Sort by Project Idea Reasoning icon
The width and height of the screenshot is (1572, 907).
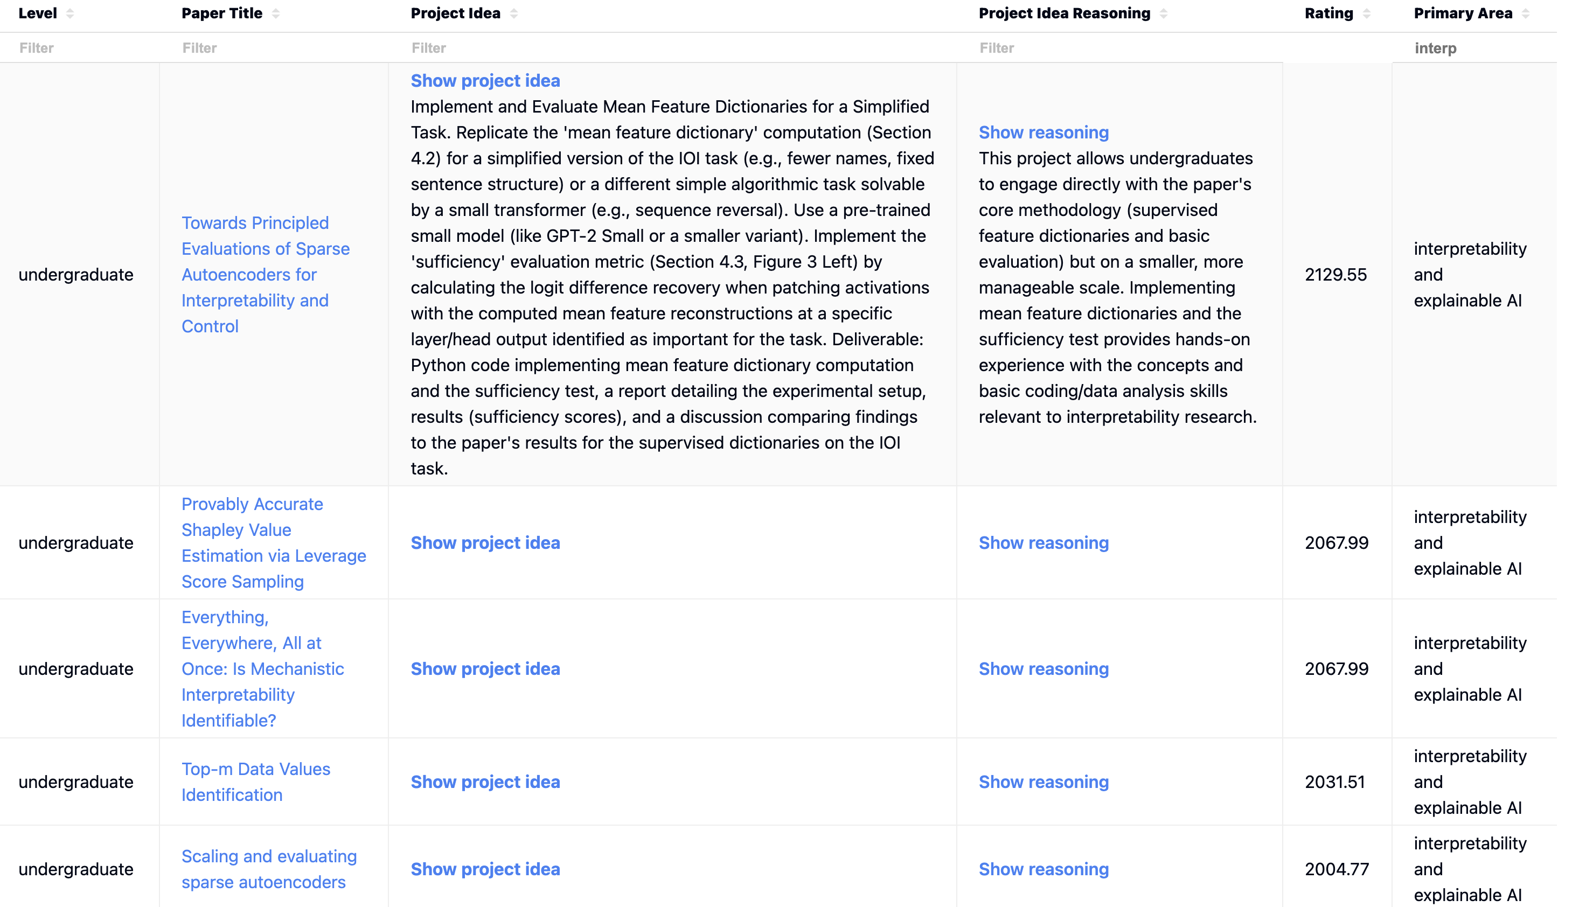coord(1163,13)
